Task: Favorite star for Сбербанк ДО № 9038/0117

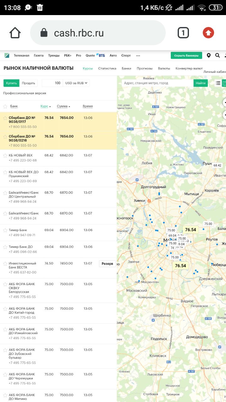Action: coord(5,118)
